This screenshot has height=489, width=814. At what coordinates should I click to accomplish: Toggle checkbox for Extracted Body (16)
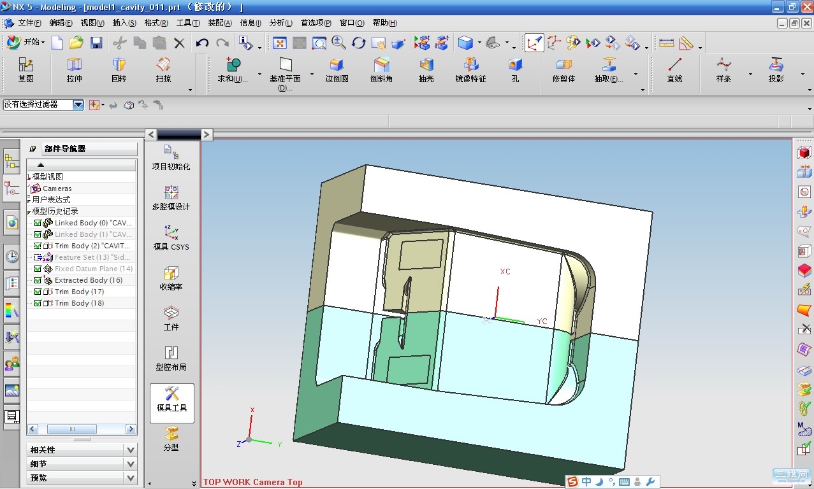click(38, 280)
